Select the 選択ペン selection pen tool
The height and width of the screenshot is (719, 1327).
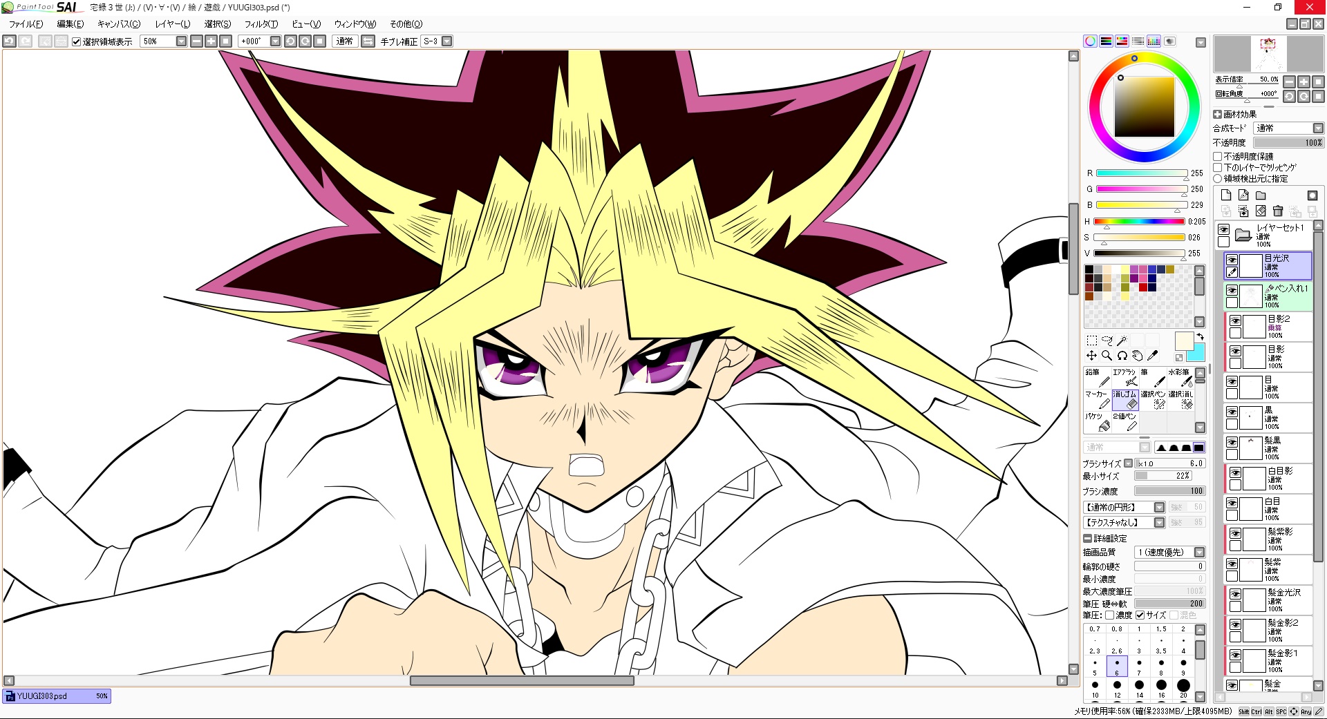point(1152,399)
